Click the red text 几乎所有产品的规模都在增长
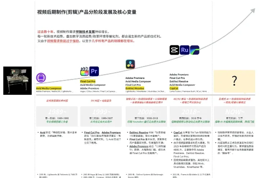This screenshot has height=178, width=259. 113,41
